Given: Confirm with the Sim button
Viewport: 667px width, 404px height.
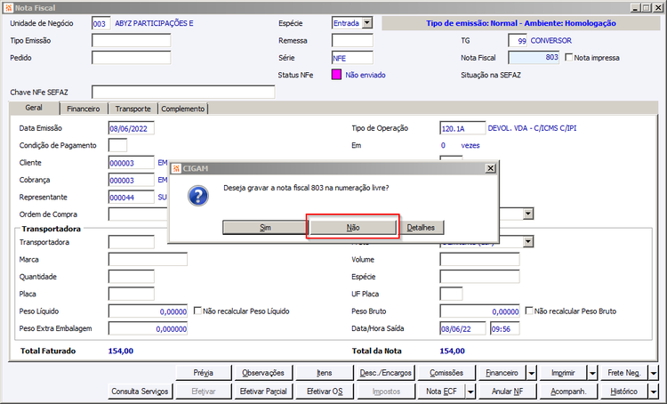Looking at the screenshot, I should [265, 227].
